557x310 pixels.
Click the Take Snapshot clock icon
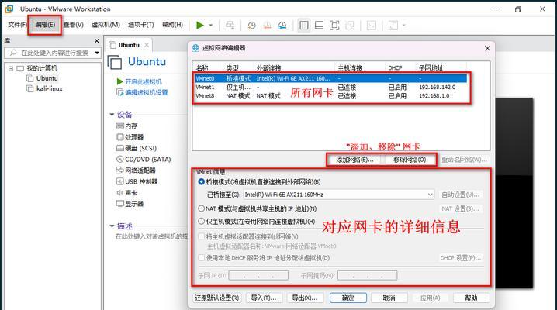[252, 25]
